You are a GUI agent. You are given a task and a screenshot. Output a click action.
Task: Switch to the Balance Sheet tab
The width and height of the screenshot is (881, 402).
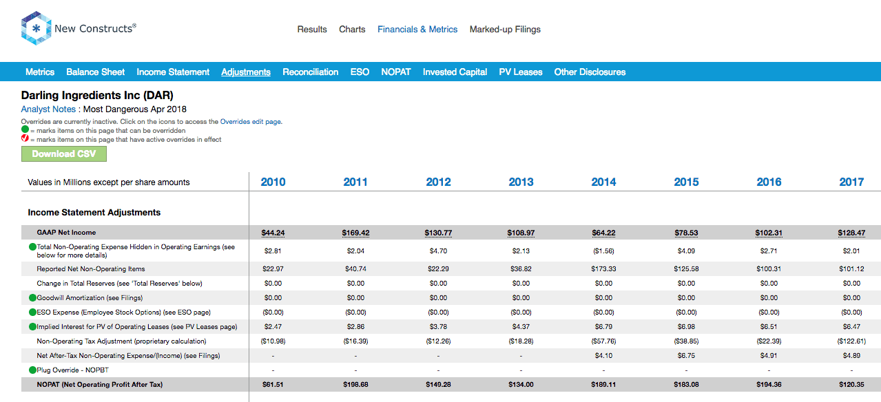[96, 72]
